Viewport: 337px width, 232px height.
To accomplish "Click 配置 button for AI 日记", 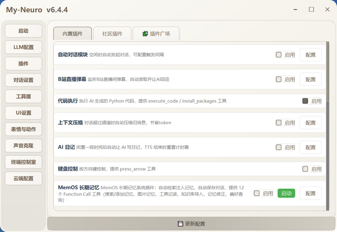I will 310,147.
